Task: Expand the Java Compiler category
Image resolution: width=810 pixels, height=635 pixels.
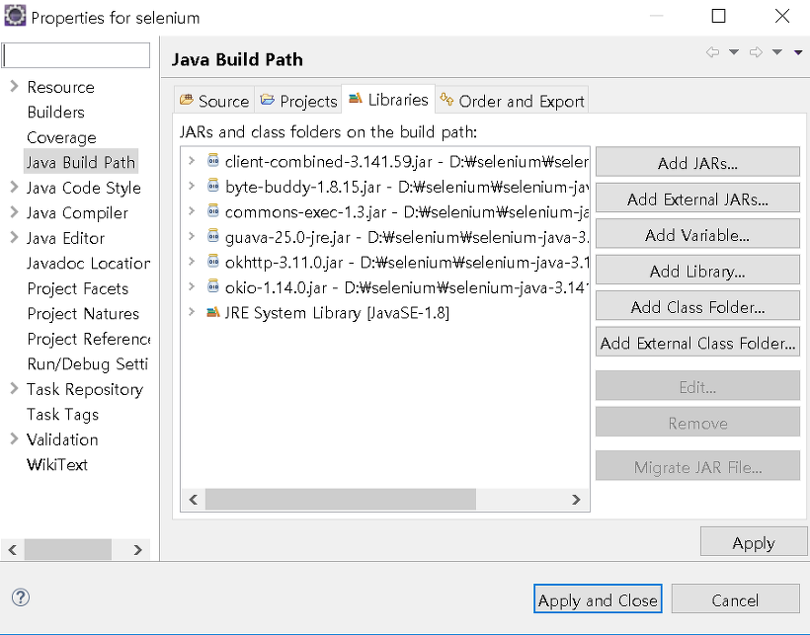Action: click(x=14, y=211)
